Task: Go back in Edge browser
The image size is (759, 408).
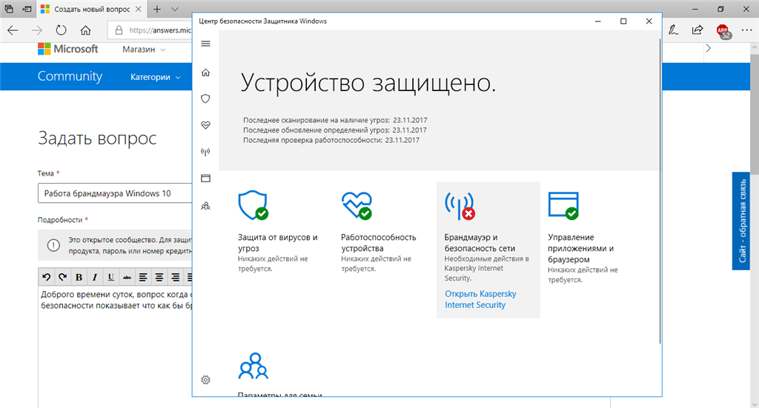Action: [x=13, y=30]
